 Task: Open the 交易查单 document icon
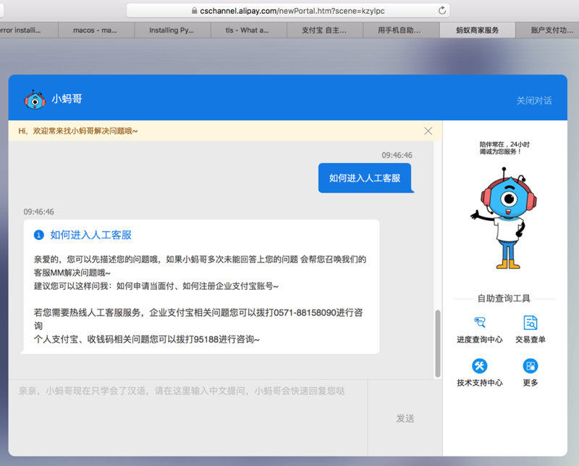coord(531,323)
